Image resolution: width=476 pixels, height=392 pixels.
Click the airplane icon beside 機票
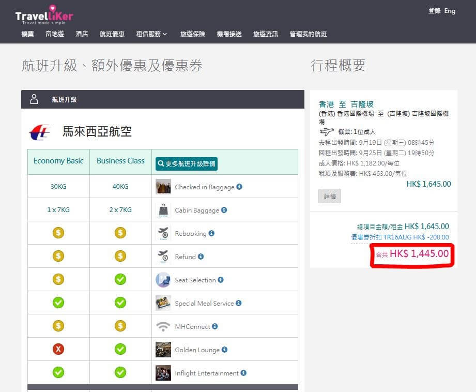(327, 131)
